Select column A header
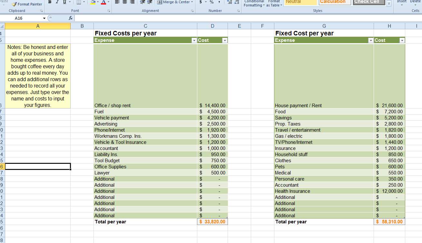422x243 pixels. click(38, 26)
